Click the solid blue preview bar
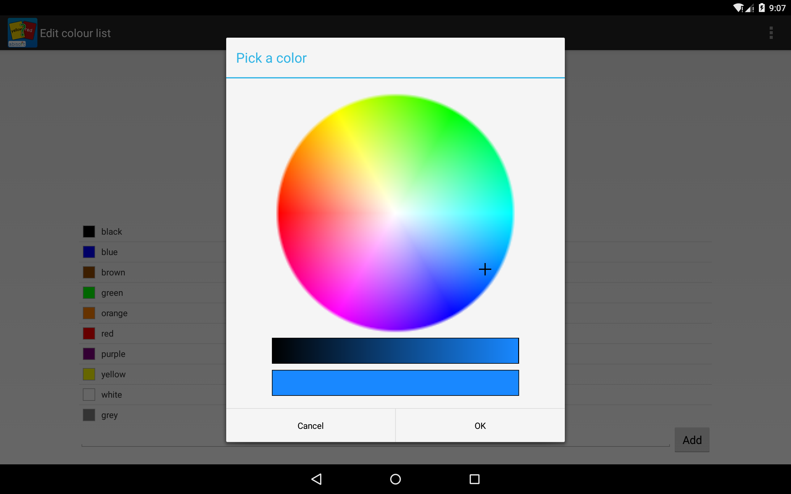 tap(395, 383)
